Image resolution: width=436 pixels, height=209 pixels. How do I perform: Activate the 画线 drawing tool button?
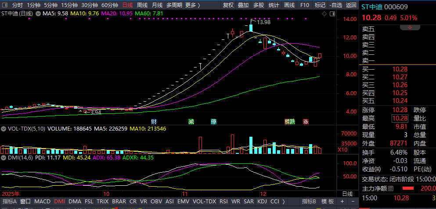[x=289, y=5]
